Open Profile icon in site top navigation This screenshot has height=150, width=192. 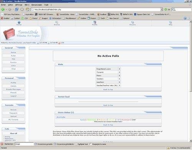95,22
